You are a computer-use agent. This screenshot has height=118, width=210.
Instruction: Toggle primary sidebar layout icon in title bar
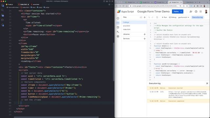(104, 1)
